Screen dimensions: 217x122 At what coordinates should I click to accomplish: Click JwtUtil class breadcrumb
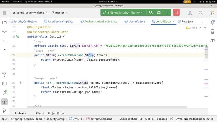pyautogui.click(x=76, y=119)
